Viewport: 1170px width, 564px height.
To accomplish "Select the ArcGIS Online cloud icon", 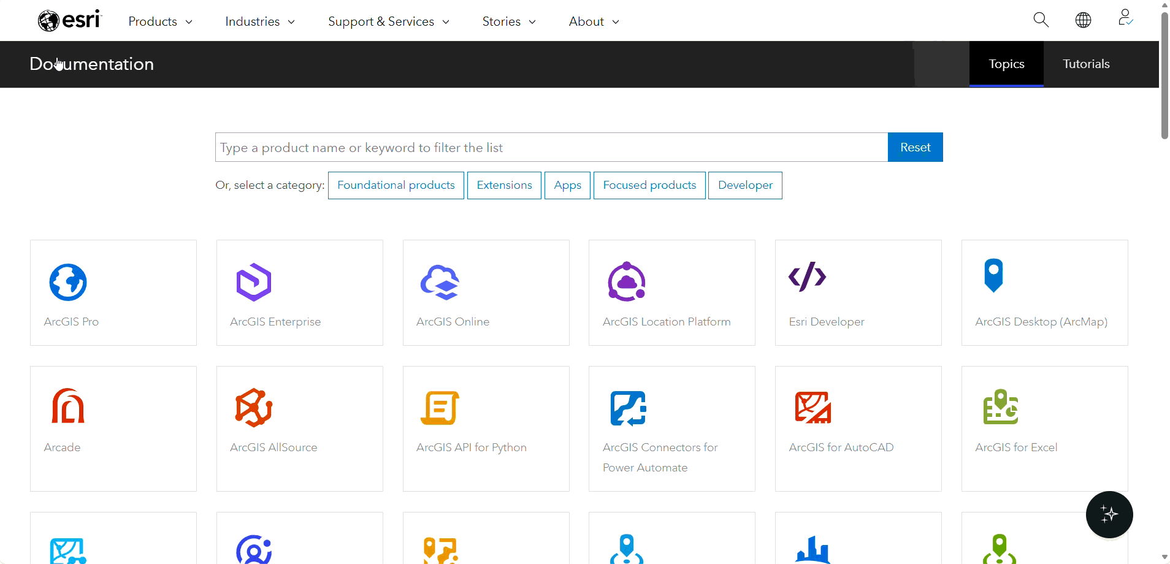I will [440, 282].
